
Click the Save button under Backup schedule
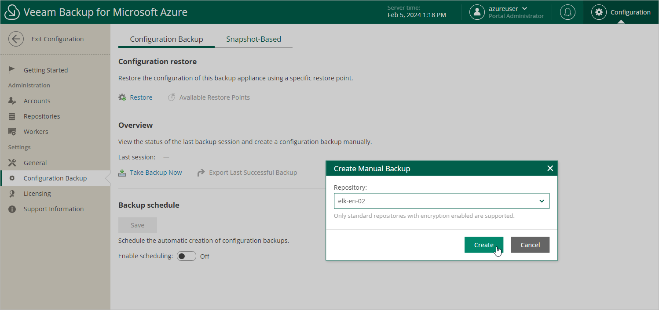[138, 225]
